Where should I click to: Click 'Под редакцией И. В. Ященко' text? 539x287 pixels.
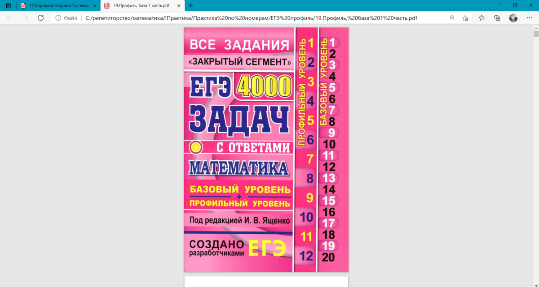239,220
